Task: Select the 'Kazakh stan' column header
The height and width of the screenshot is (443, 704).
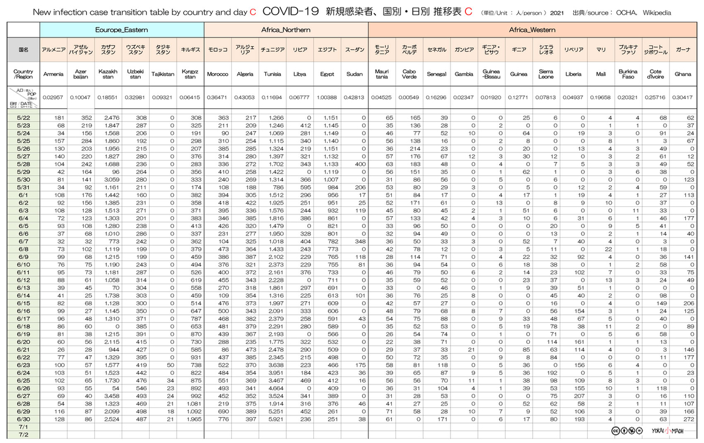Action: pyautogui.click(x=109, y=74)
